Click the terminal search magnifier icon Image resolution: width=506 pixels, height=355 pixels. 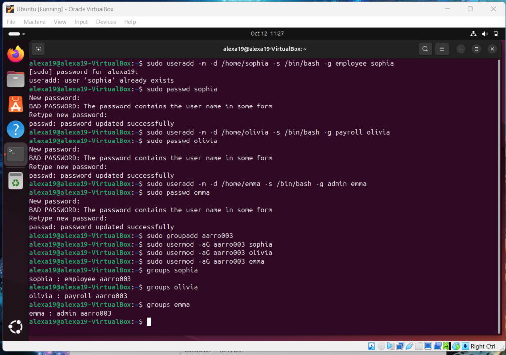coord(425,49)
